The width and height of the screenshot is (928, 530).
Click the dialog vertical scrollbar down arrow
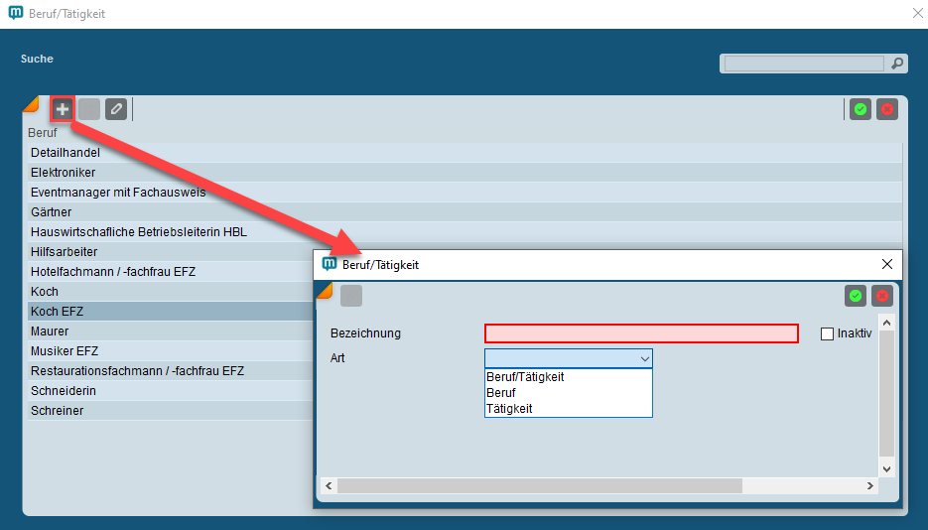[886, 468]
